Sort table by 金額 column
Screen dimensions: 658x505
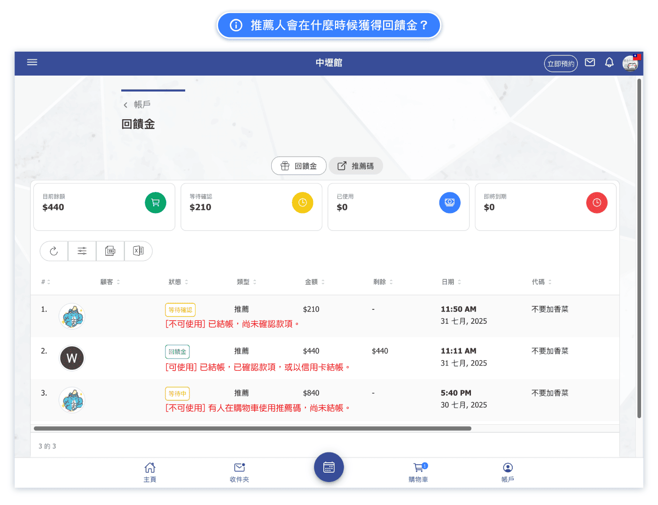314,282
